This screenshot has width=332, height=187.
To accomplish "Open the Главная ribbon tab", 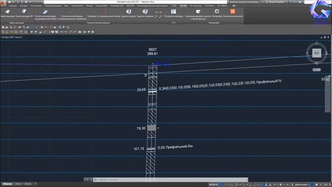I will tap(12, 6).
